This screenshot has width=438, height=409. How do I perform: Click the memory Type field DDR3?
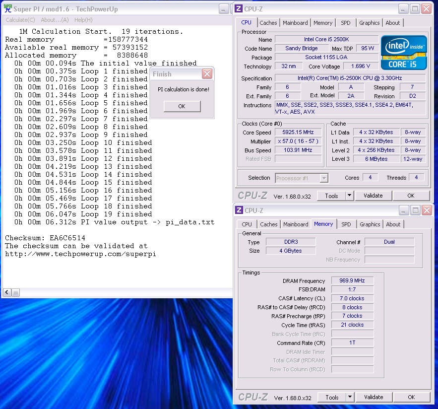[291, 242]
